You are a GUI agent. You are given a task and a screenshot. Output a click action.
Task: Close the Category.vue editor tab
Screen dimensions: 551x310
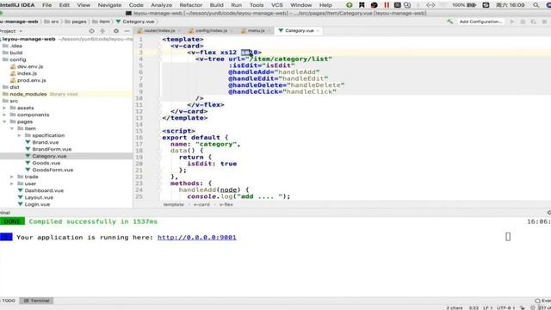click(318, 31)
